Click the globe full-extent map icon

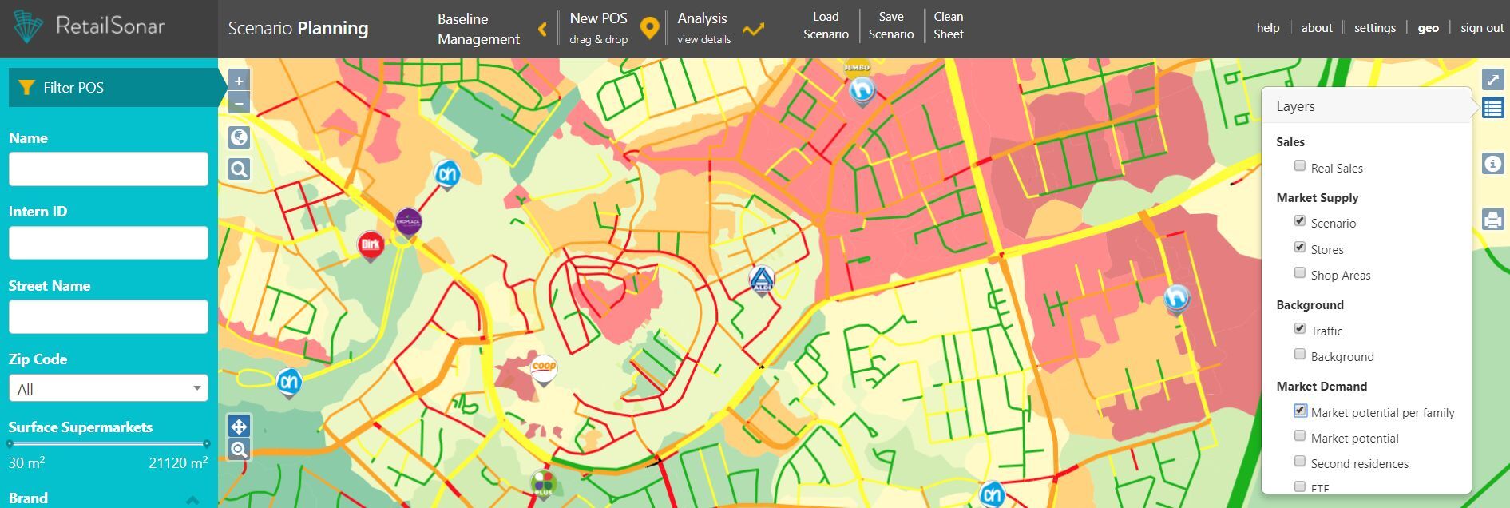[239, 137]
